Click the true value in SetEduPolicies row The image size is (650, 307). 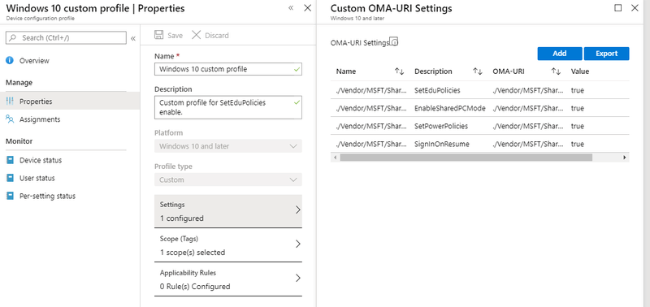click(x=578, y=90)
